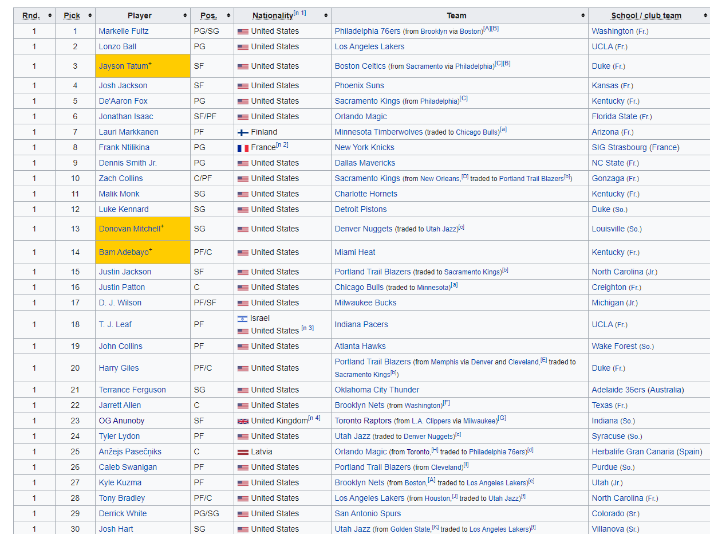Follow footnote n 1 beside Nationality header
This screenshot has width=710, height=534.
click(299, 13)
